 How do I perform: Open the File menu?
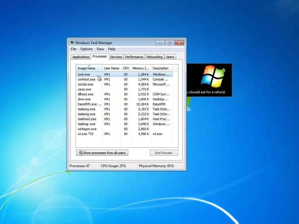[x=73, y=49]
